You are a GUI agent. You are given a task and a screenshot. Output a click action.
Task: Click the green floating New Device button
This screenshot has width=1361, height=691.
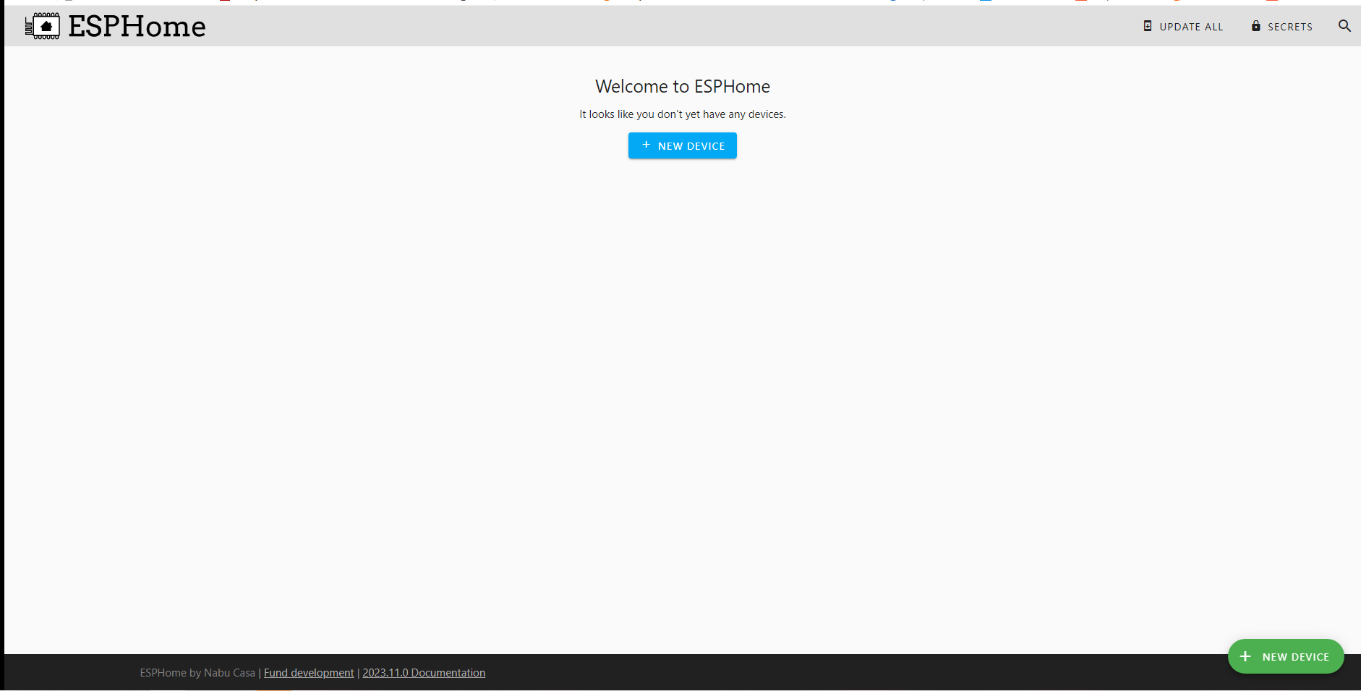[x=1286, y=656]
